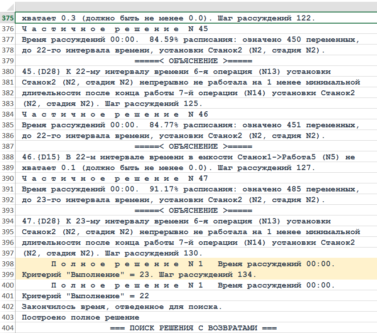This screenshot has height=333, width=377.
Task: Select cell 'Построено полное решение'
Action: 81,317
